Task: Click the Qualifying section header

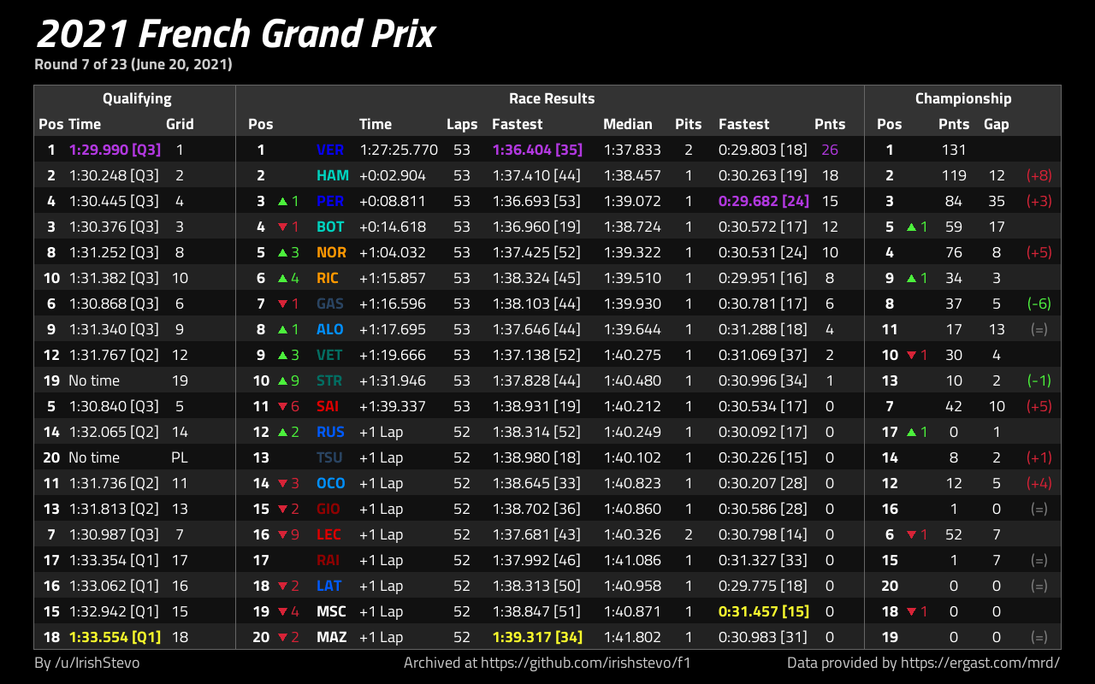Action: [137, 98]
